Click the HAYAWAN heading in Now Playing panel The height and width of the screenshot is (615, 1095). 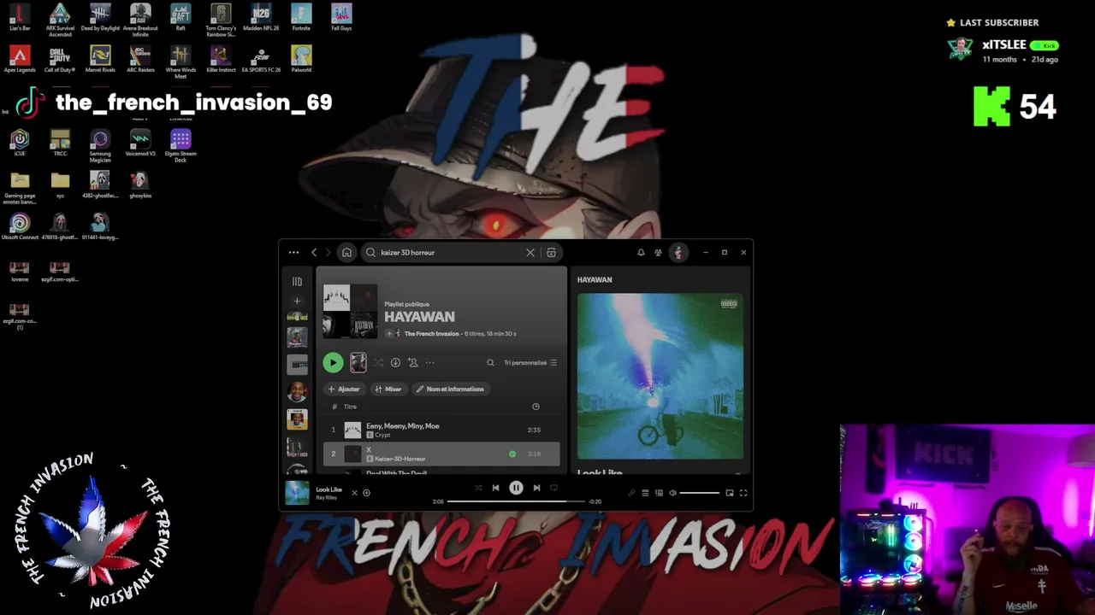point(595,279)
